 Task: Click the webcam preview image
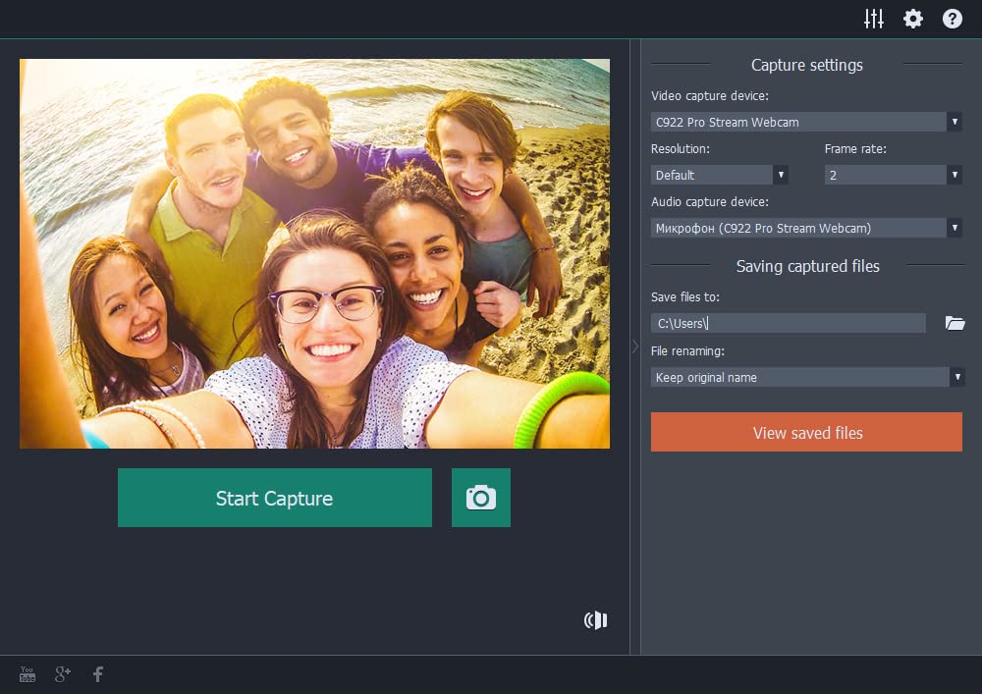(x=314, y=253)
